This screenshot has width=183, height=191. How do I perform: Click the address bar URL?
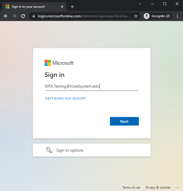coord(84,16)
